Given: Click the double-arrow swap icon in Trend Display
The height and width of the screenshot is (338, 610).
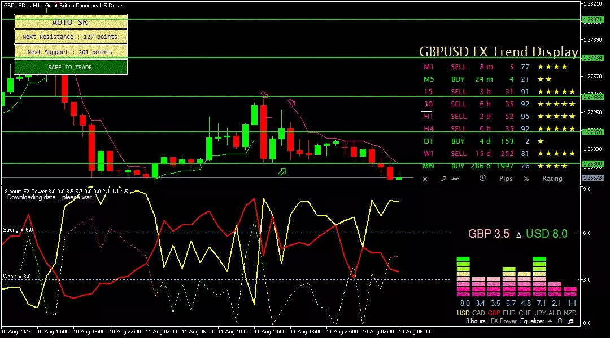Looking at the screenshot, I should 455,179.
